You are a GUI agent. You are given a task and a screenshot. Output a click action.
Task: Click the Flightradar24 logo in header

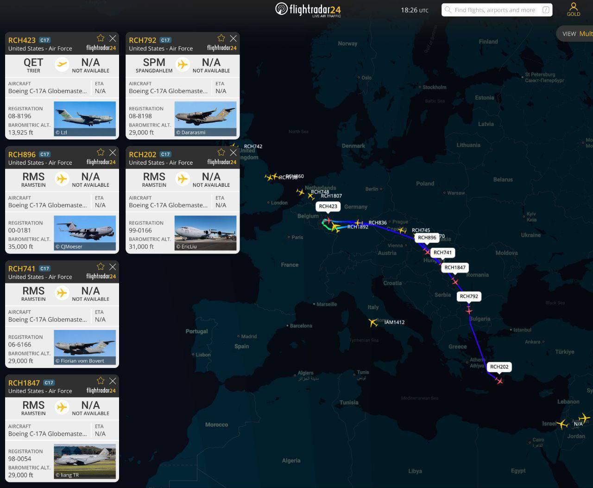(308, 9)
